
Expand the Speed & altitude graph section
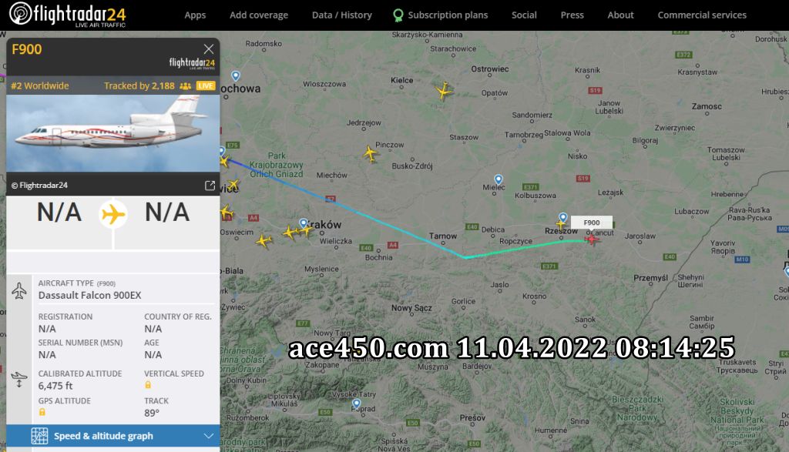pos(112,436)
